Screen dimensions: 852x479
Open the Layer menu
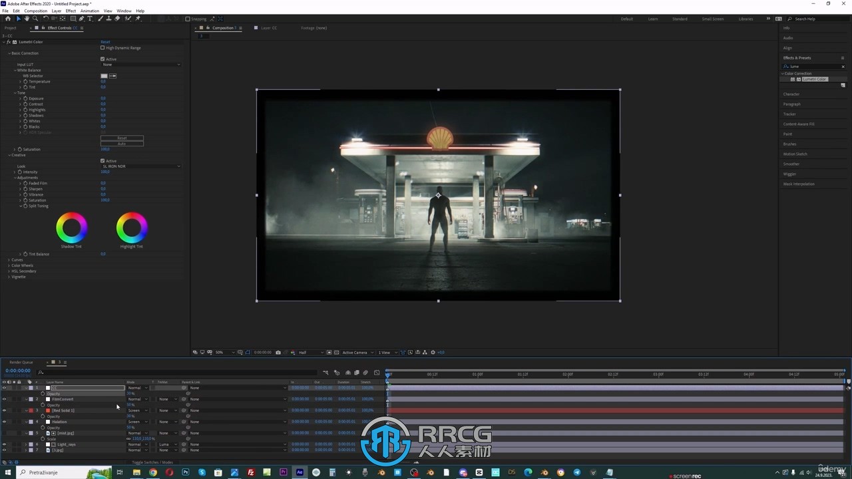pos(57,11)
